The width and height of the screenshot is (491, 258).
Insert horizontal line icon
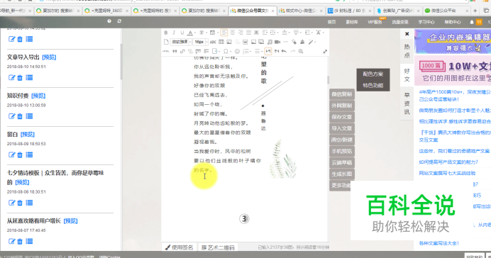point(285,42)
